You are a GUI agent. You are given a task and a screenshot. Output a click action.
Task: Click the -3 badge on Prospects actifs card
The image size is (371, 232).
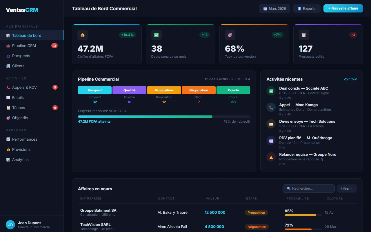[x=353, y=35]
